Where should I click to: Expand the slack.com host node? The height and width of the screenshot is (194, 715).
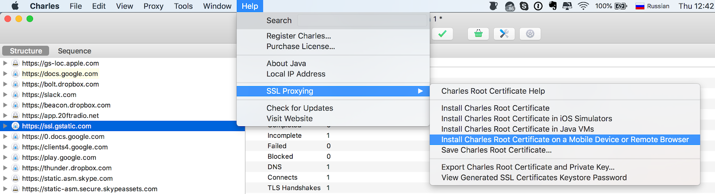coord(5,95)
